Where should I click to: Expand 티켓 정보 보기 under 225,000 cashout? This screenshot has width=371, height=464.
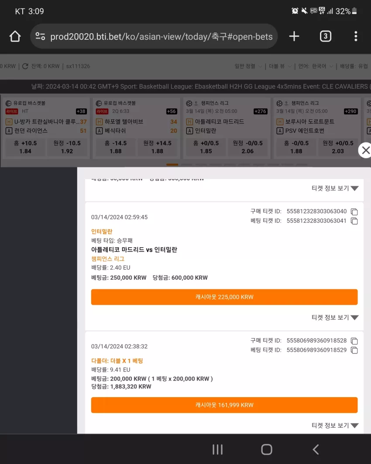[x=335, y=318]
